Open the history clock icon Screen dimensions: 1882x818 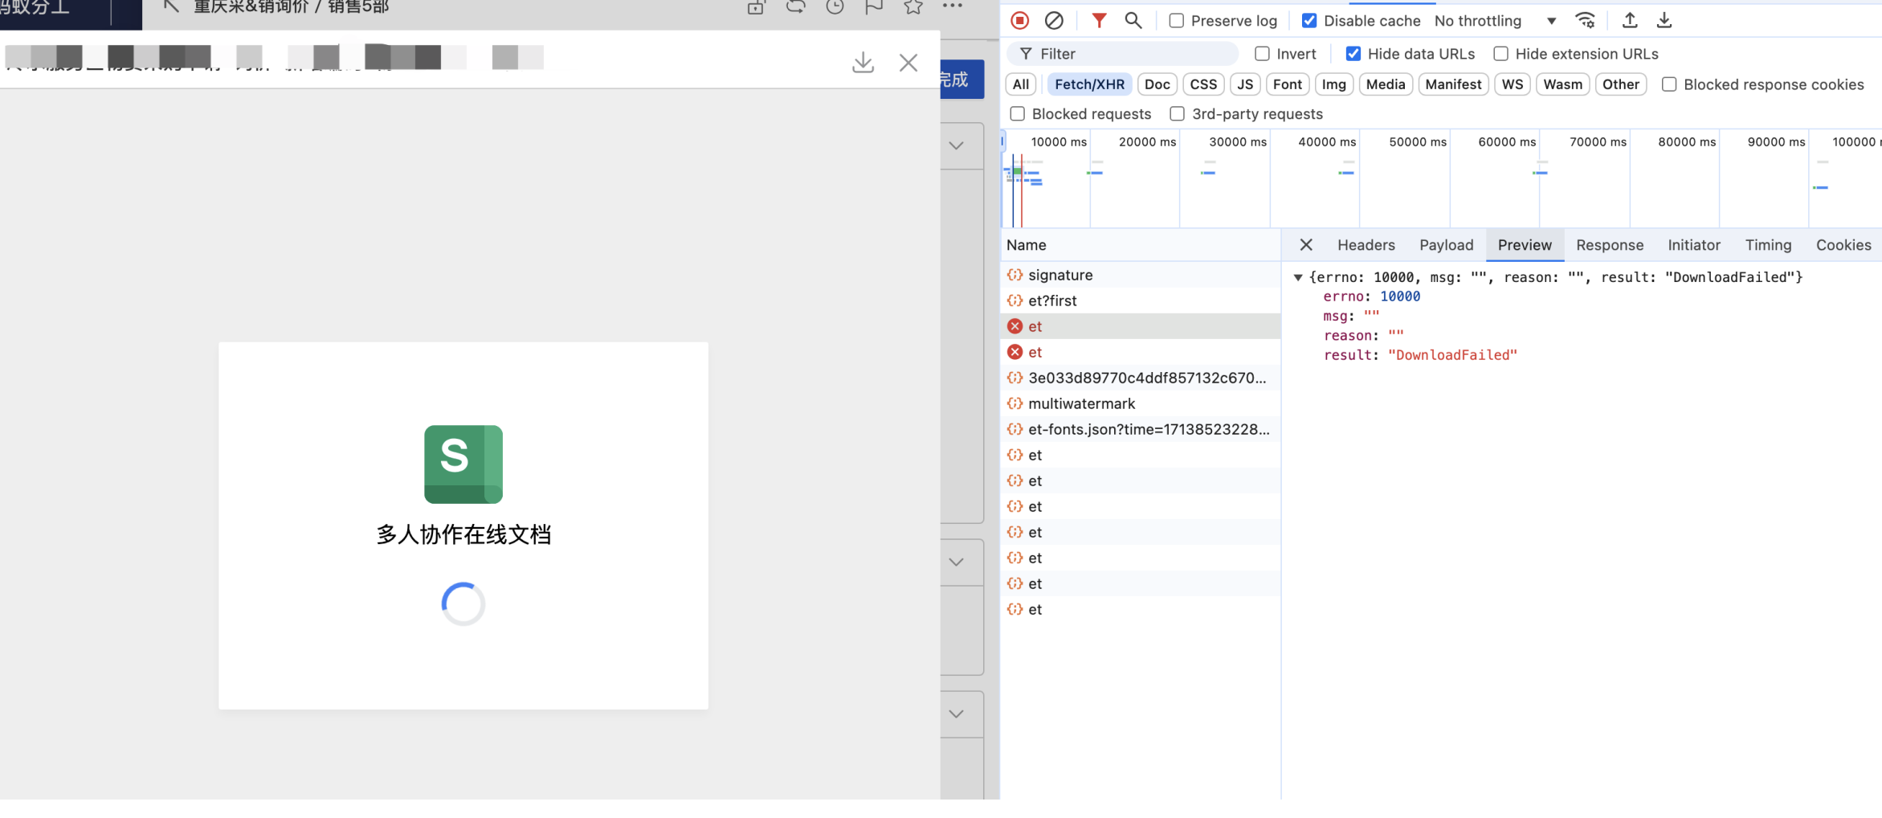(x=835, y=7)
